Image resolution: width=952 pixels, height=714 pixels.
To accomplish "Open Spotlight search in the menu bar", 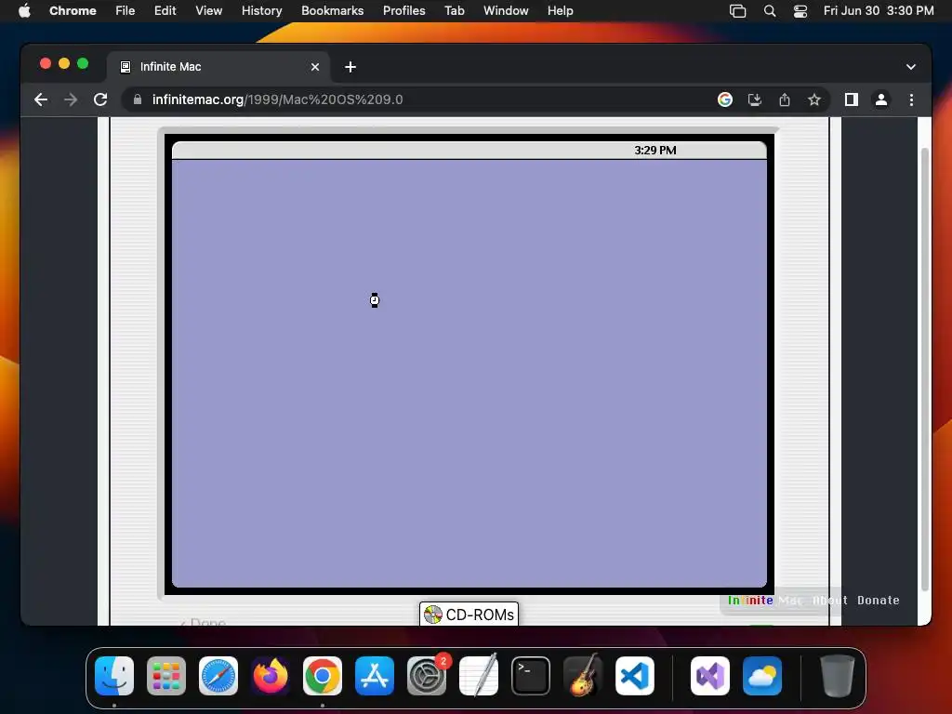I will coord(769,11).
